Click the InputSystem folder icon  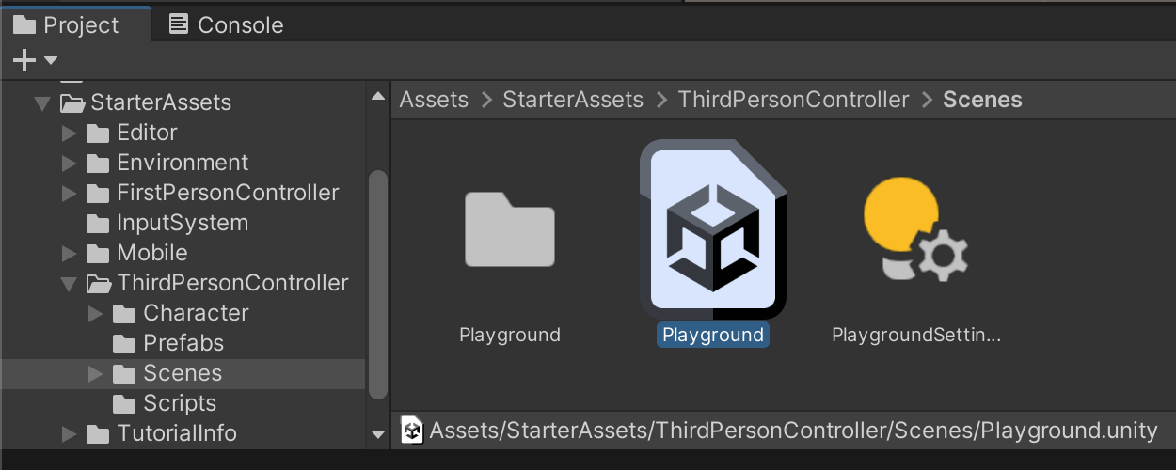(98, 223)
